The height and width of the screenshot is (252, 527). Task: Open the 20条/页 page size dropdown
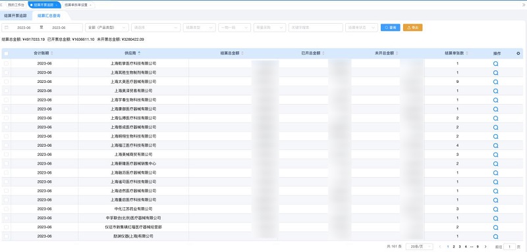[419, 247]
